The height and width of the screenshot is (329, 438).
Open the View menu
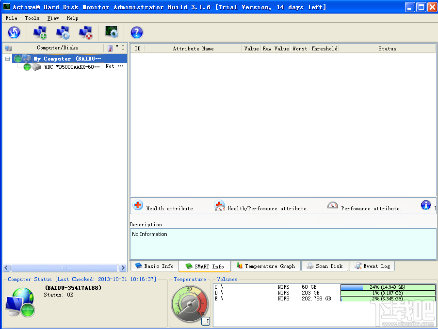click(53, 18)
